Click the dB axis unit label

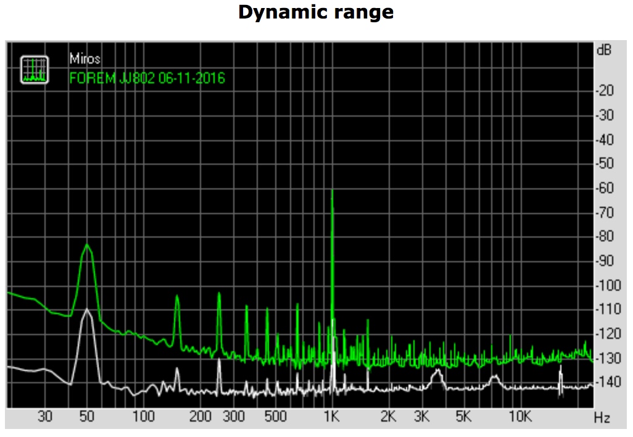603,51
